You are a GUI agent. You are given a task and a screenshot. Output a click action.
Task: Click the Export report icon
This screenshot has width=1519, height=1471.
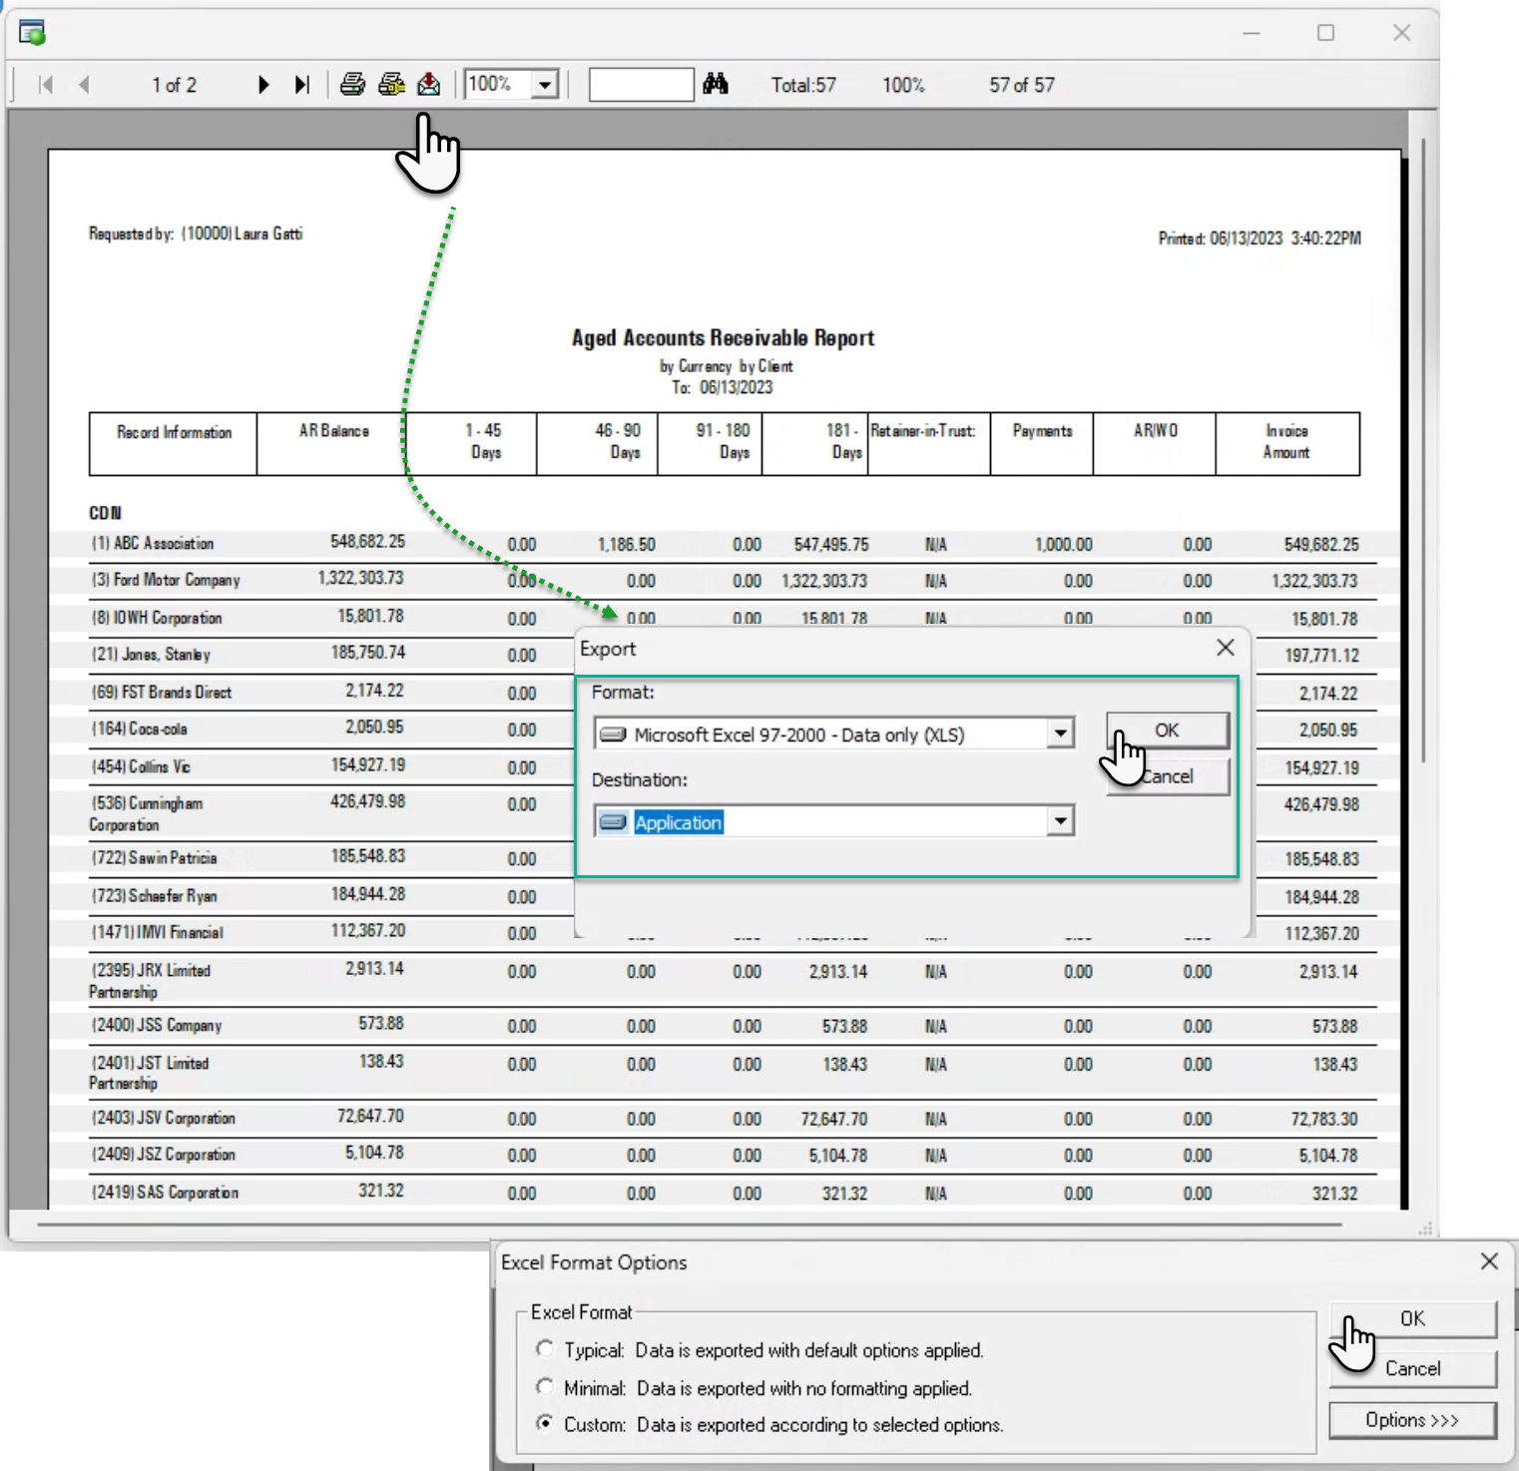(428, 84)
